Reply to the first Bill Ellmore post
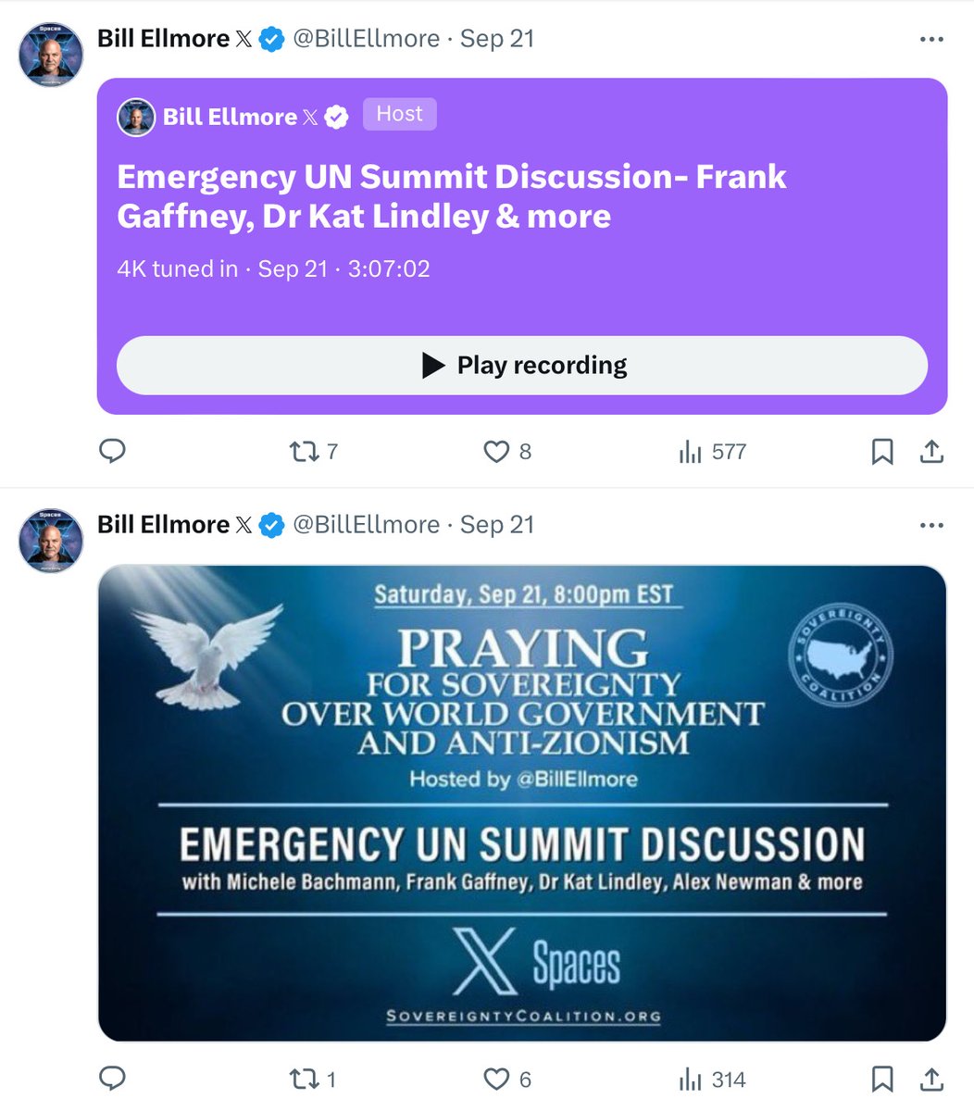This screenshot has width=974, height=1111. point(112,451)
